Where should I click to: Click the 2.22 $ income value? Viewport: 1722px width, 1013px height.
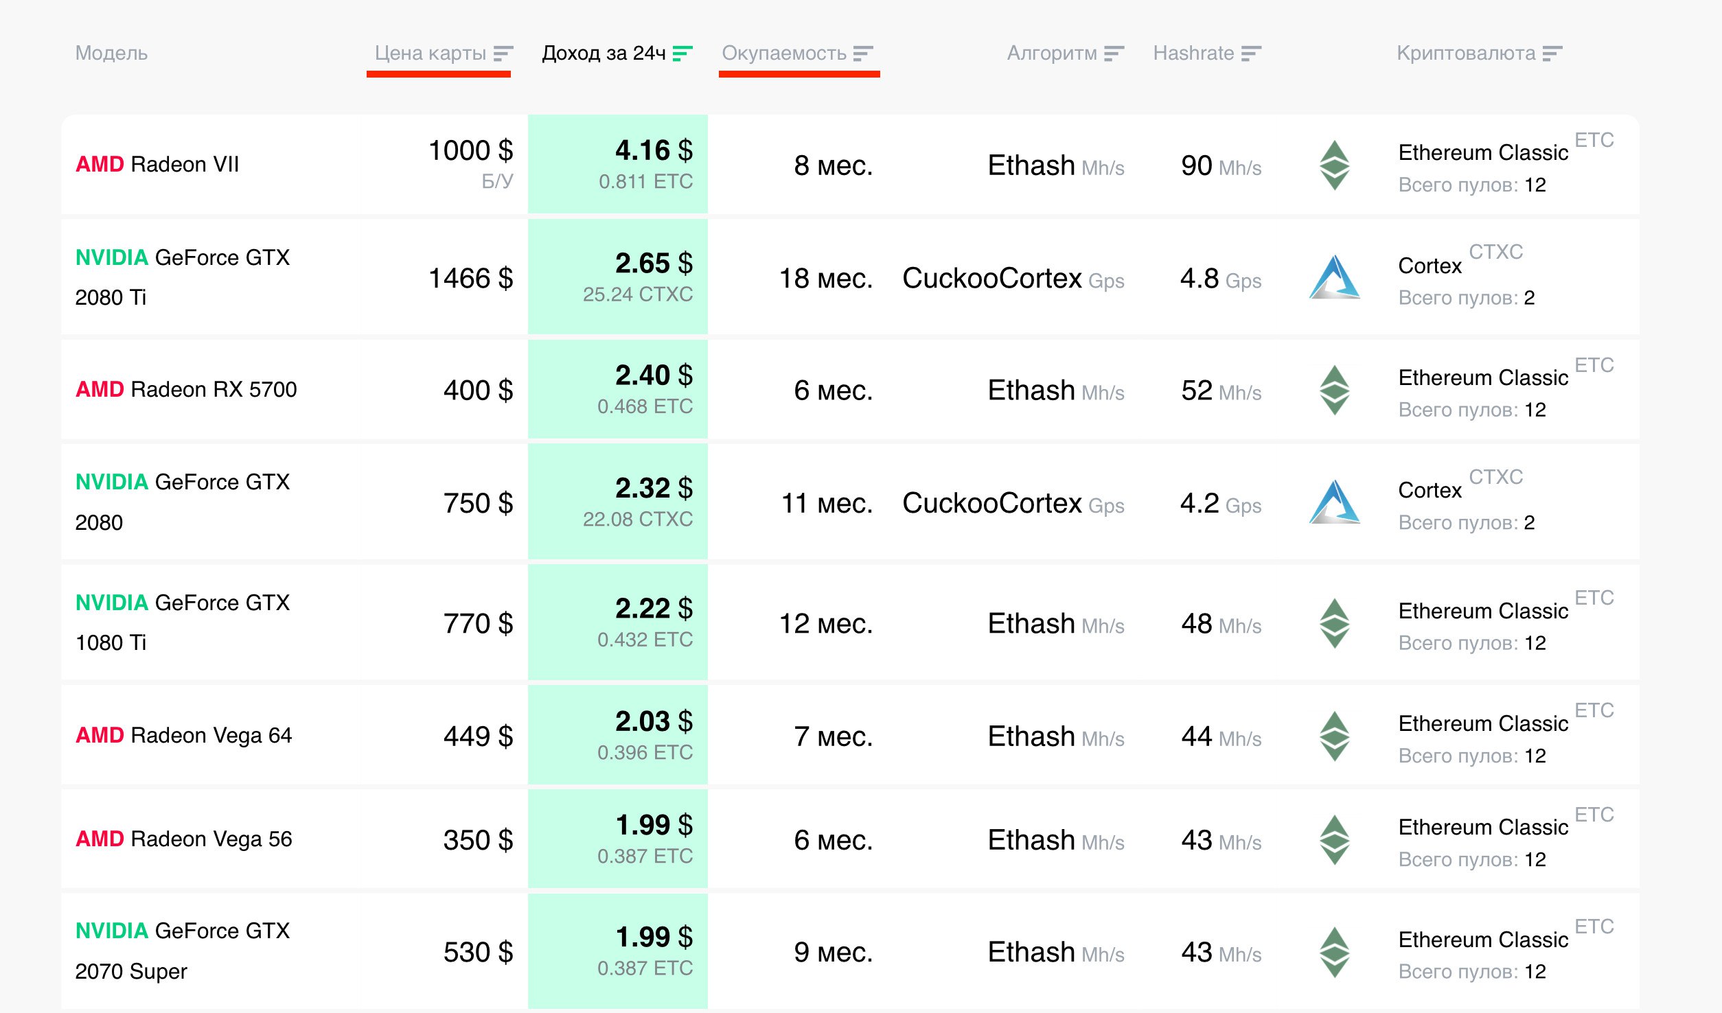click(x=654, y=609)
